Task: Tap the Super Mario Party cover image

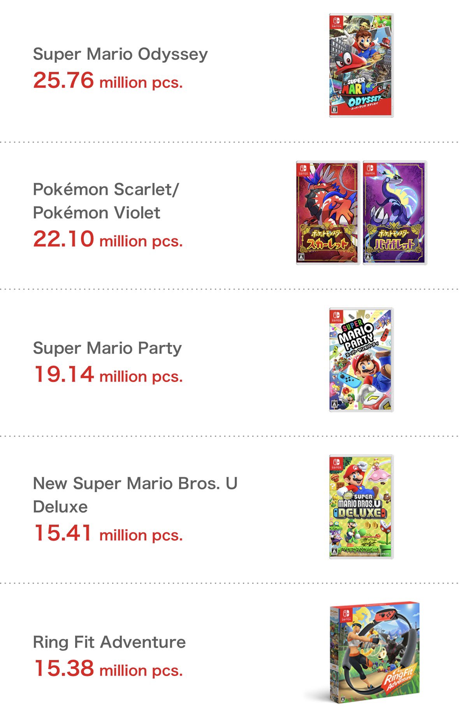Action: pyautogui.click(x=361, y=360)
